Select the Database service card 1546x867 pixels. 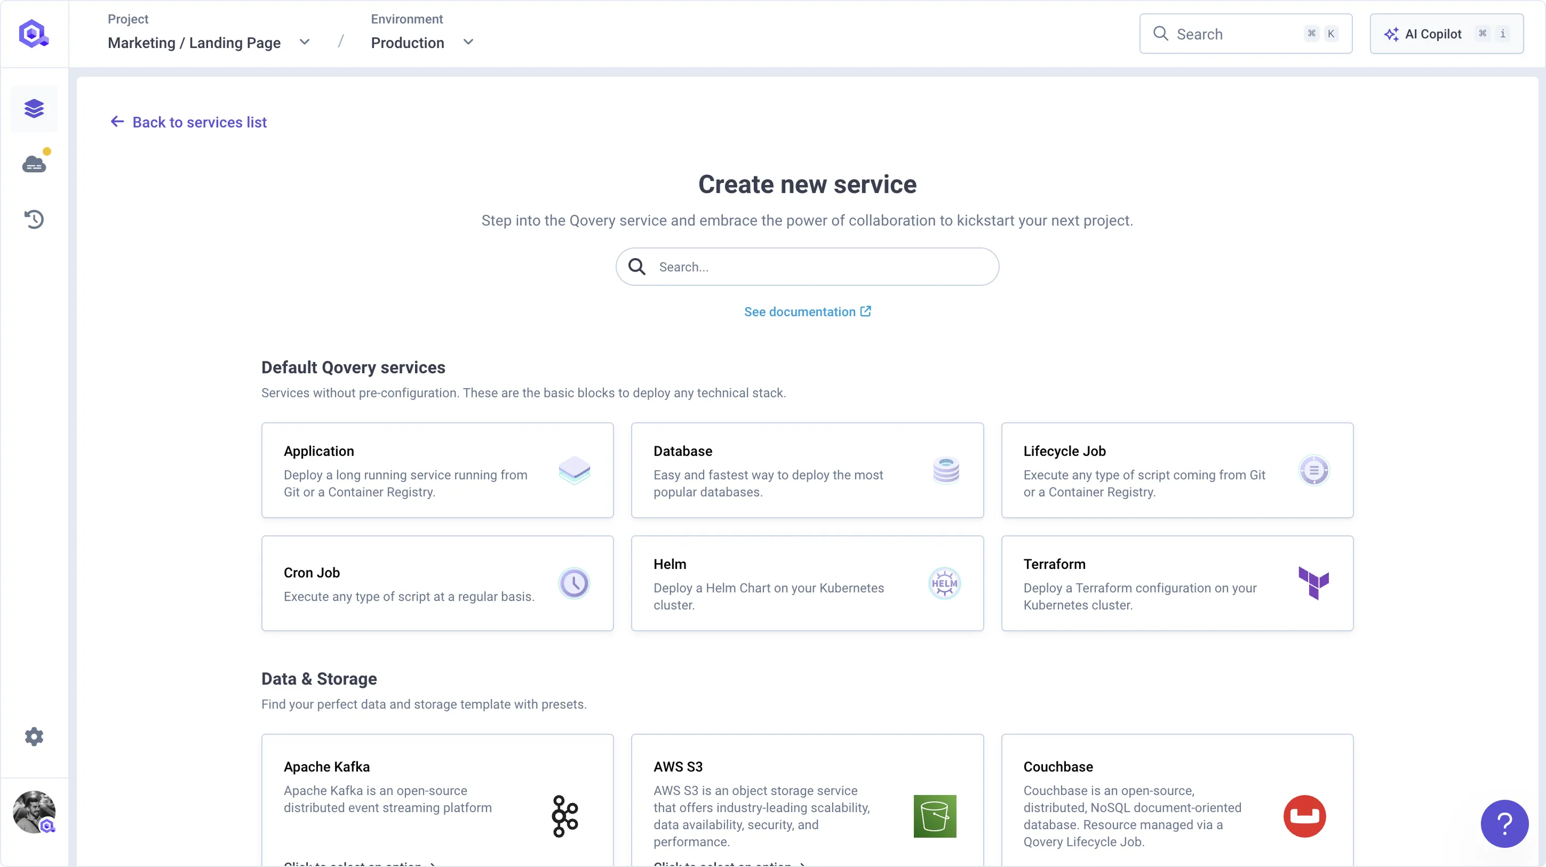pos(807,470)
